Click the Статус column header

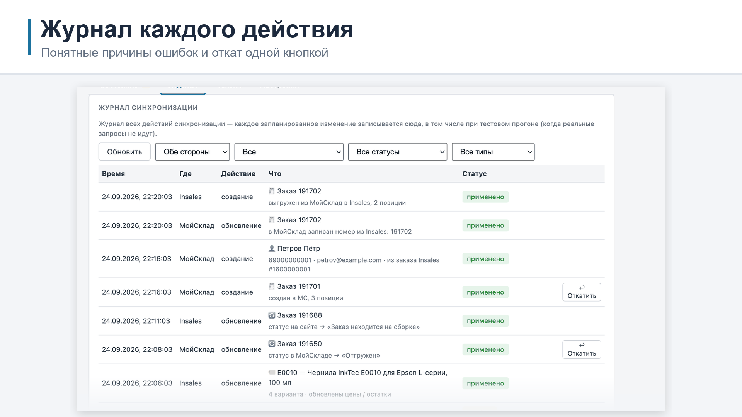(x=474, y=174)
